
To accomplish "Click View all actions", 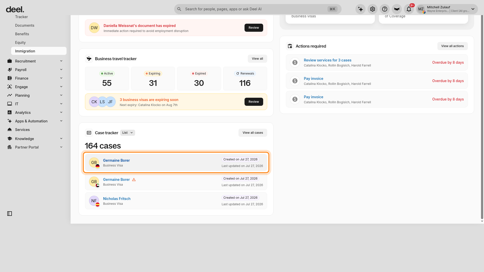I will 452,46.
